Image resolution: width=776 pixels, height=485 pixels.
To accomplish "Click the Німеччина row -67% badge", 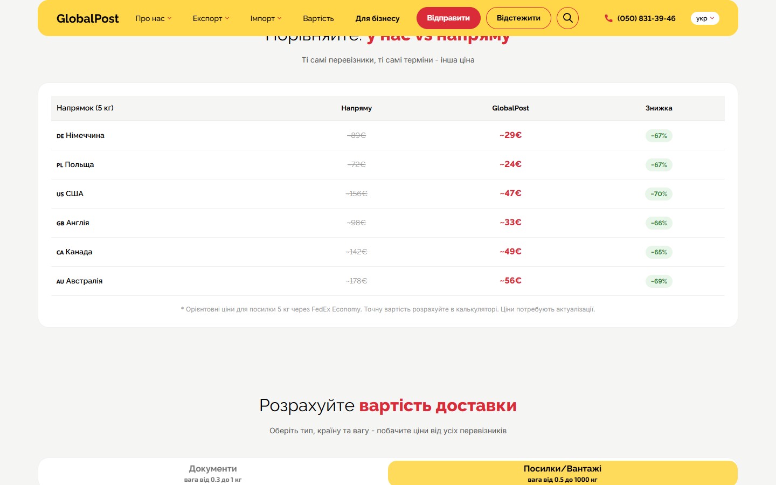I will pos(659,136).
